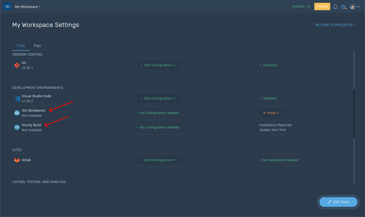This screenshot has width=365, height=217.
Task: Click the tools list scrollbar
Action: pyautogui.click(x=354, y=113)
